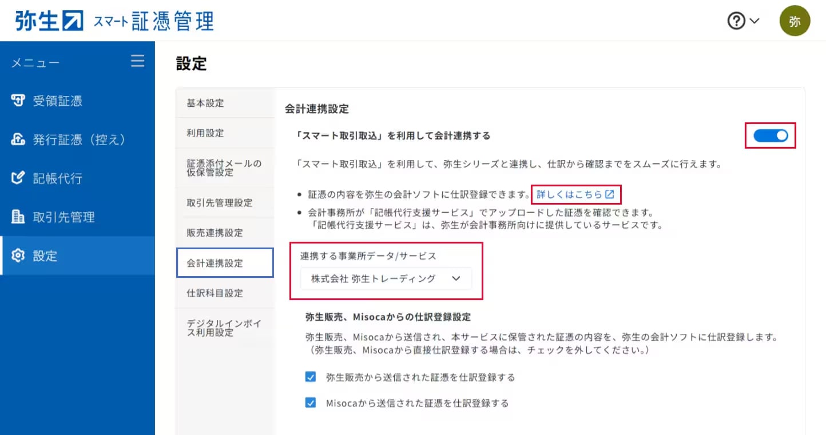Image resolution: width=826 pixels, height=435 pixels.
Task: Open the help question mark icon
Action: tap(736, 21)
